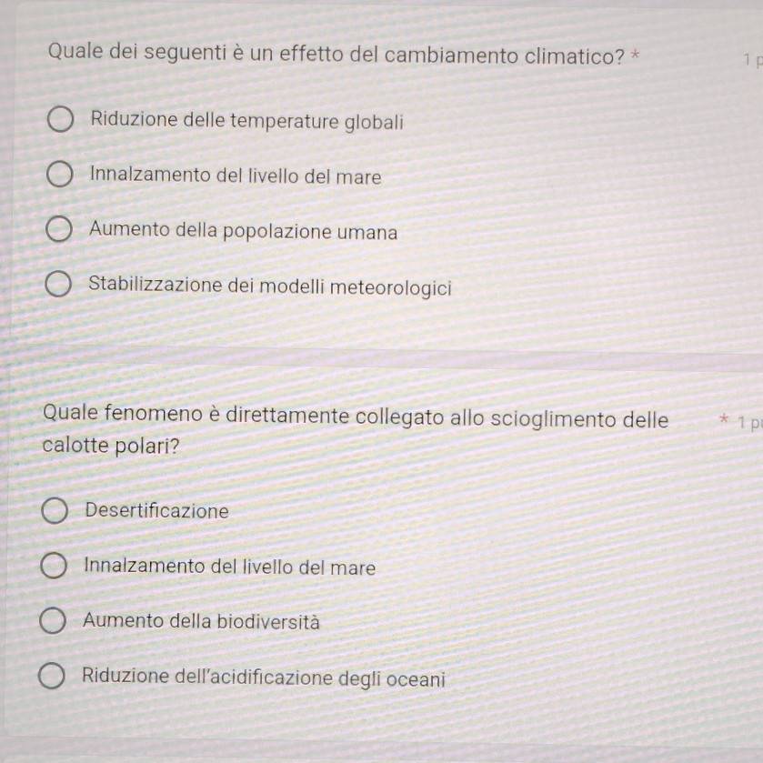Image resolution: width=763 pixels, height=763 pixels.
Task: Pick Innalzamento del livello del mare radio in polar-caps question
Action: 54,567
